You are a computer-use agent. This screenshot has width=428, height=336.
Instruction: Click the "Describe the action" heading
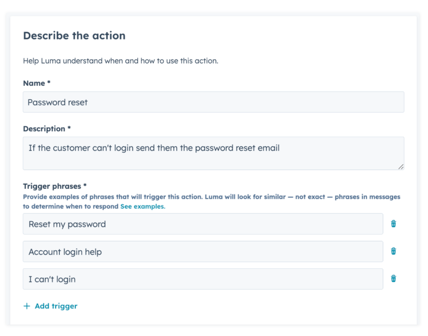pyautogui.click(x=74, y=36)
